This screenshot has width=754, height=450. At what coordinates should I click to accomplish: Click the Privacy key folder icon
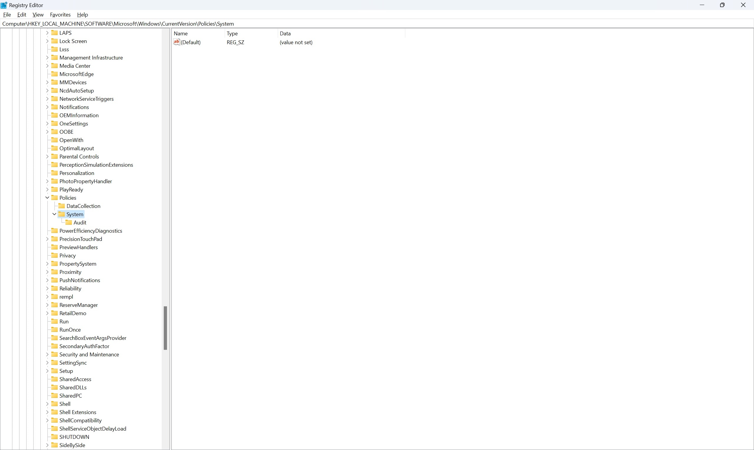coord(54,255)
